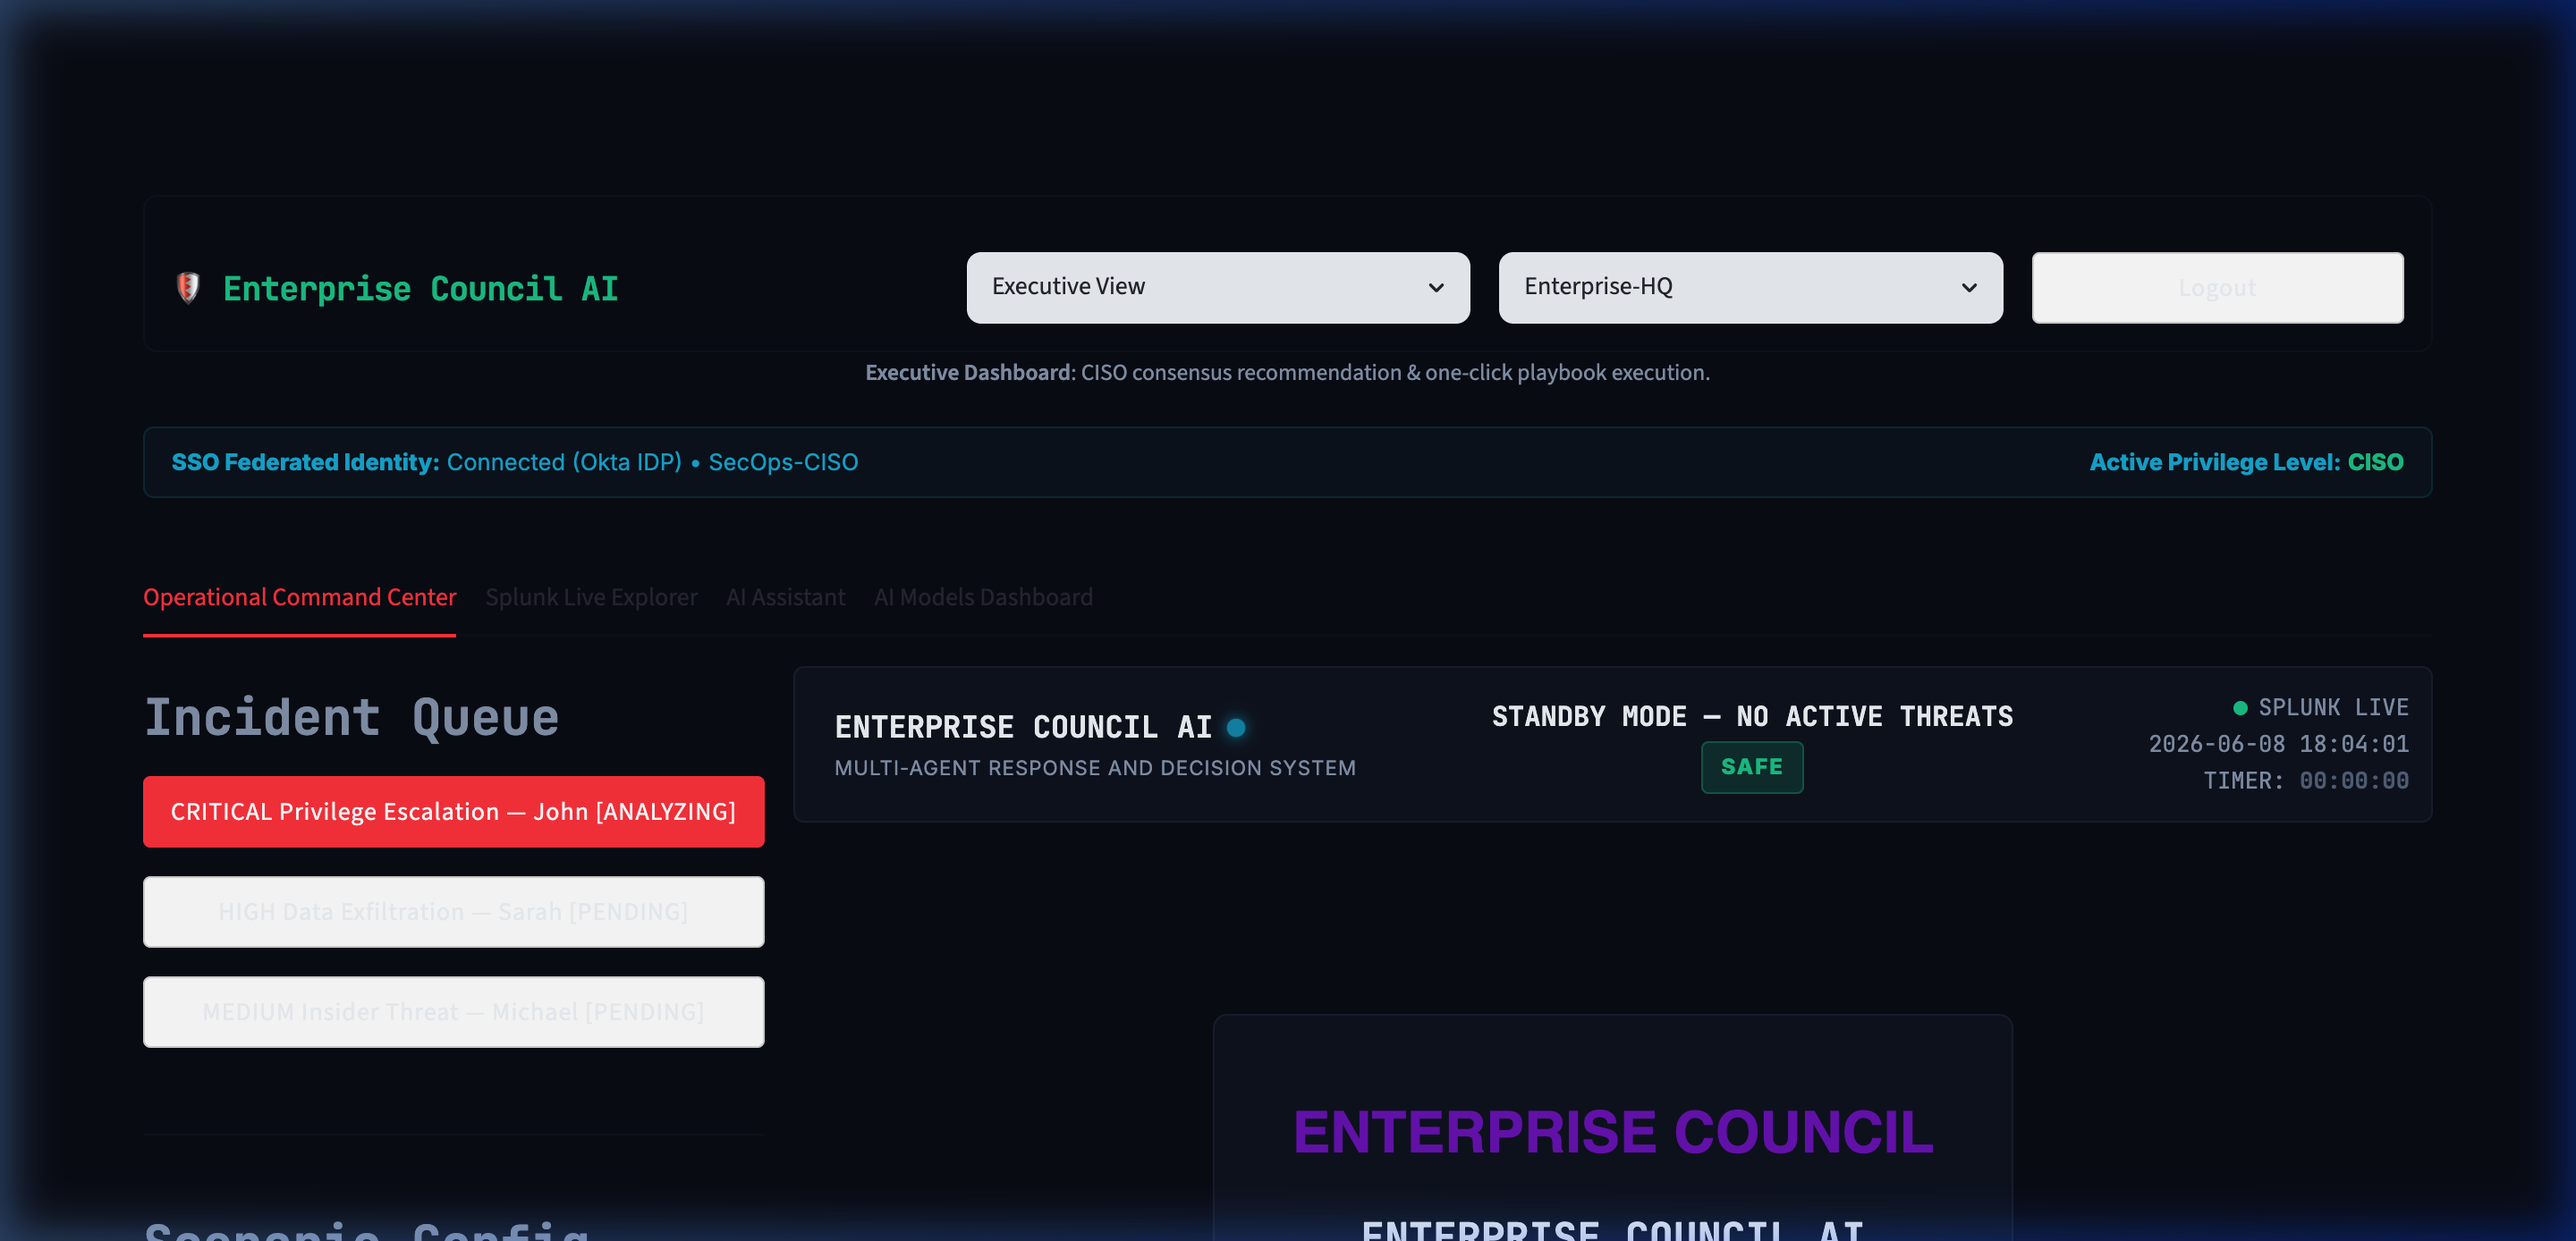Open the Splunk Live Explorer tab

click(591, 598)
